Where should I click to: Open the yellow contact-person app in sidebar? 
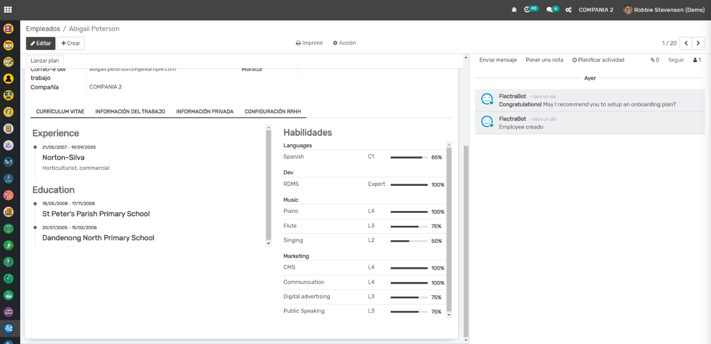[8, 79]
